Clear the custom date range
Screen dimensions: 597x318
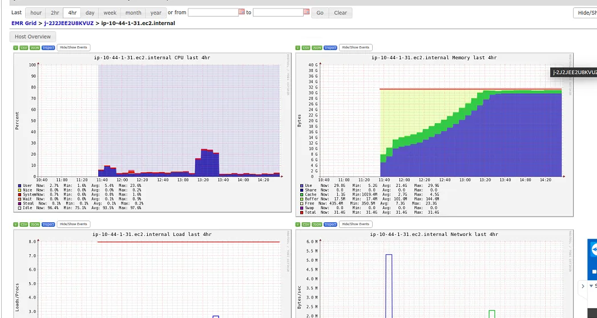coord(340,13)
